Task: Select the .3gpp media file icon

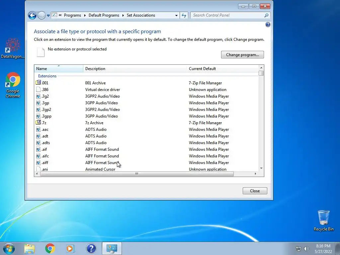Action: point(39,116)
